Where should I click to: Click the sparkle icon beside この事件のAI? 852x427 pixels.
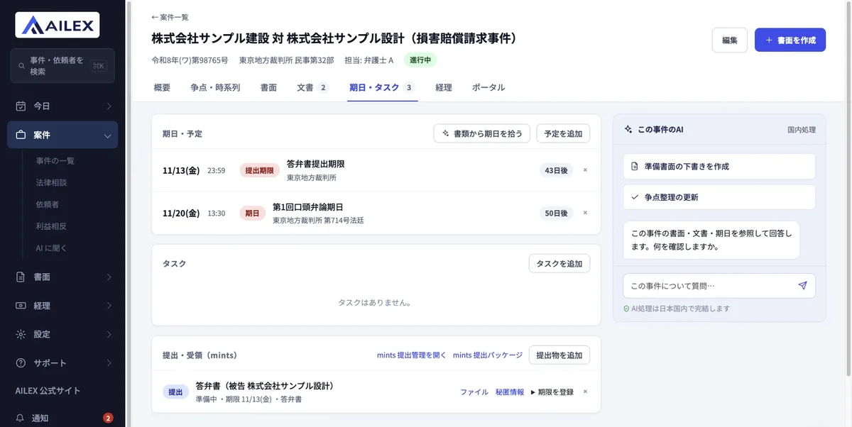(x=628, y=130)
